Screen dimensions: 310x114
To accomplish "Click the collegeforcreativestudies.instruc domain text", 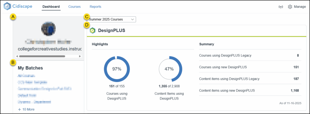I will [x=50, y=49].
